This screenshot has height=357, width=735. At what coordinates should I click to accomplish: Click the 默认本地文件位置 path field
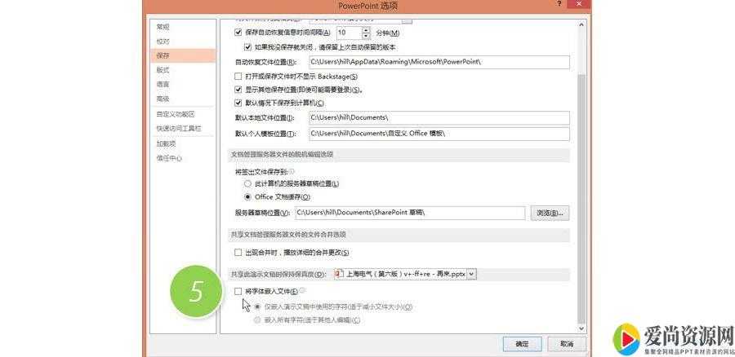[x=439, y=118]
